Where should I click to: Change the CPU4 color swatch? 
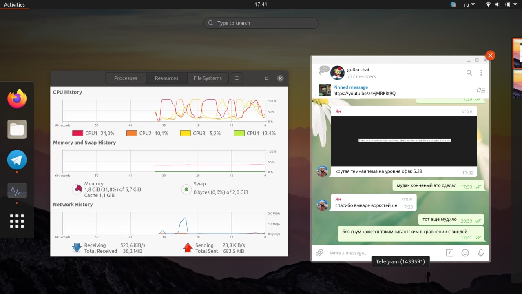tap(239, 133)
